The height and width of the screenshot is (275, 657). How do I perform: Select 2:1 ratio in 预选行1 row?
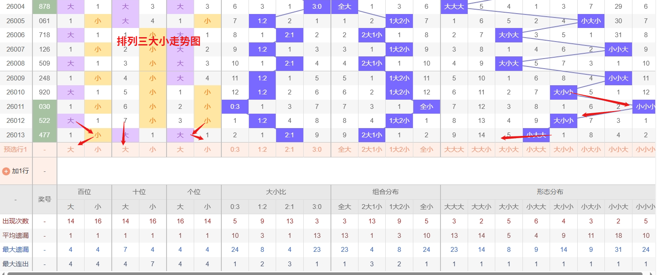[x=290, y=150]
